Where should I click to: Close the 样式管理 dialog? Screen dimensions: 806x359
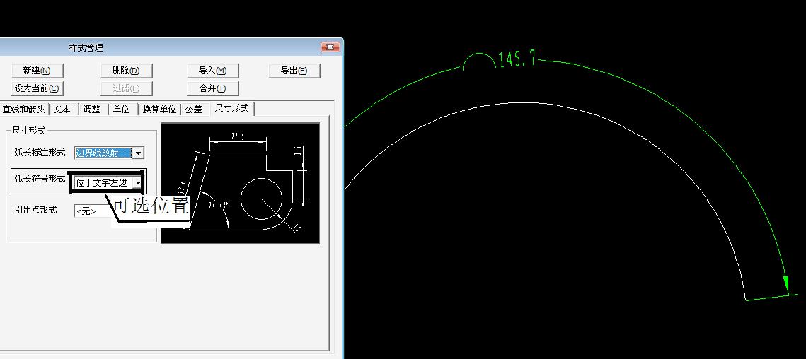pos(330,47)
